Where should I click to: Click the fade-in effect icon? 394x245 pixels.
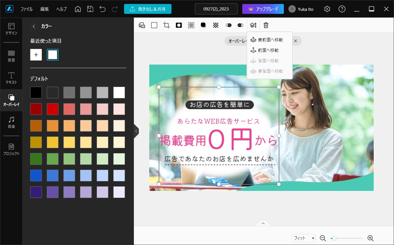pos(228,25)
